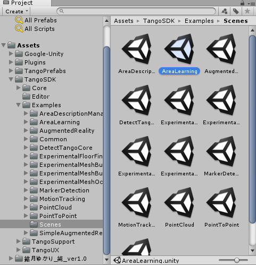256x265 pixels.
Task: Click folder tree scrollbar up arrow
Action: point(106,21)
